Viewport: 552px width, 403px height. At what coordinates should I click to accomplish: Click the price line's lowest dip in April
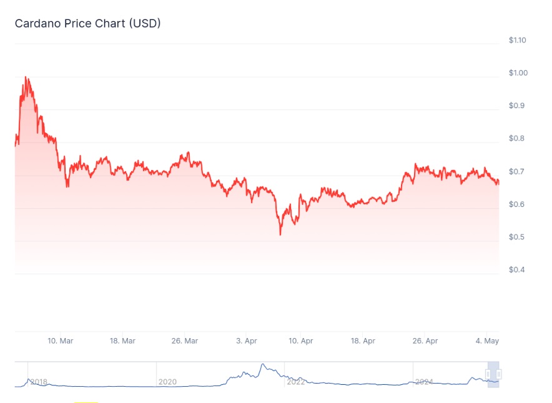coord(280,234)
